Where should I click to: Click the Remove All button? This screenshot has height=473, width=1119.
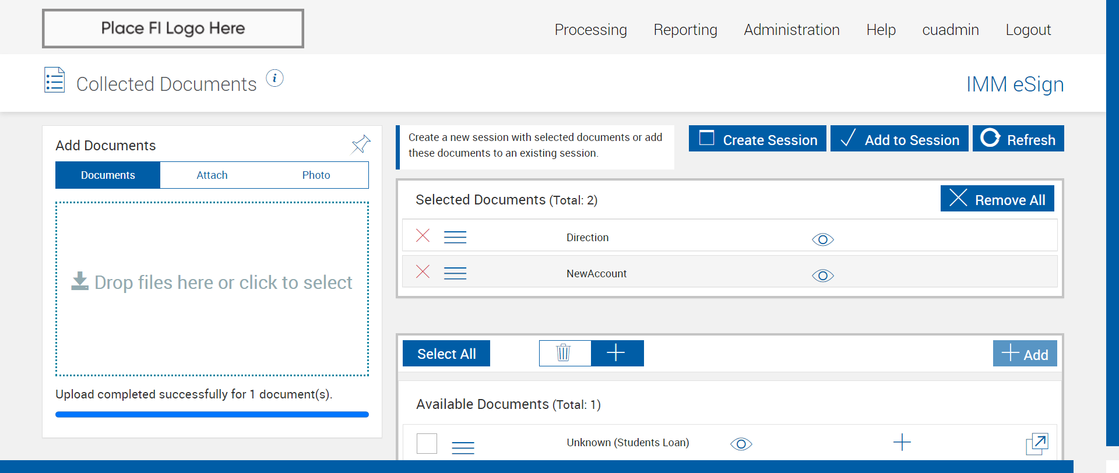coord(997,199)
